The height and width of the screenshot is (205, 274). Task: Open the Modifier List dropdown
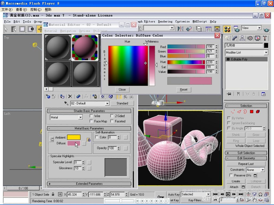point(266,53)
